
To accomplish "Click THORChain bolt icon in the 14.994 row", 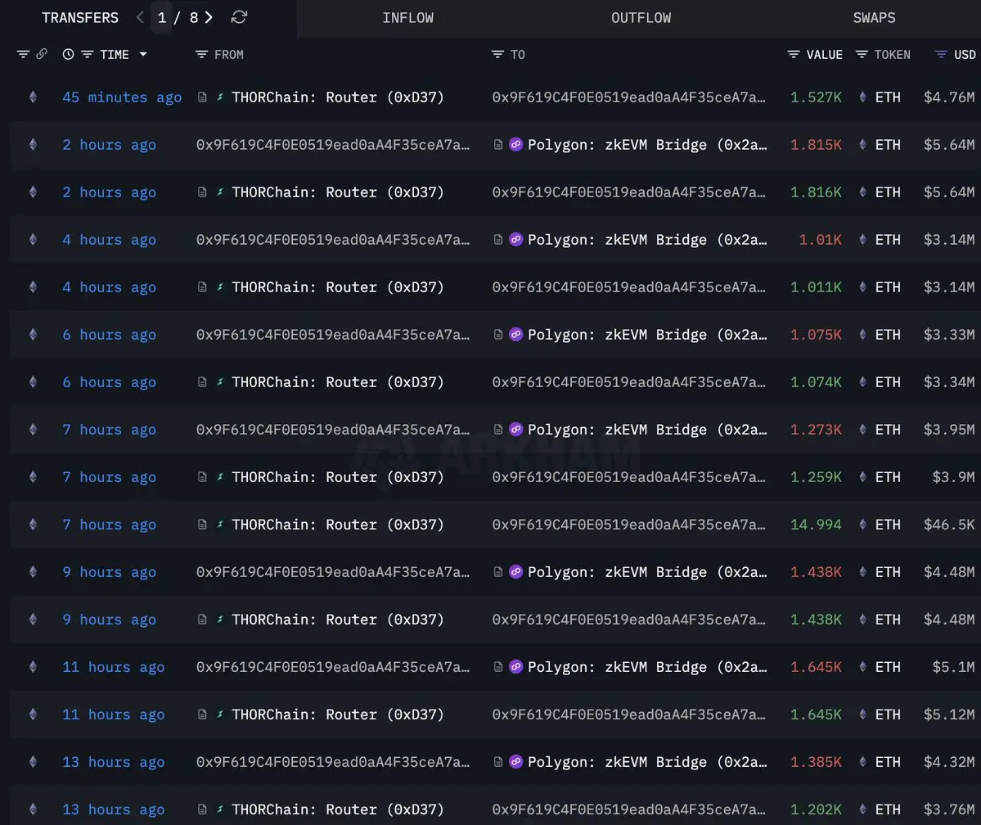I will click(x=219, y=525).
